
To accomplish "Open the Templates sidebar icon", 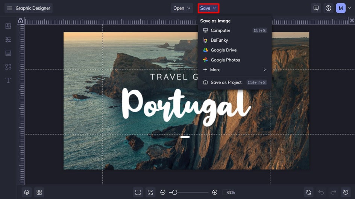I will 8,53.
